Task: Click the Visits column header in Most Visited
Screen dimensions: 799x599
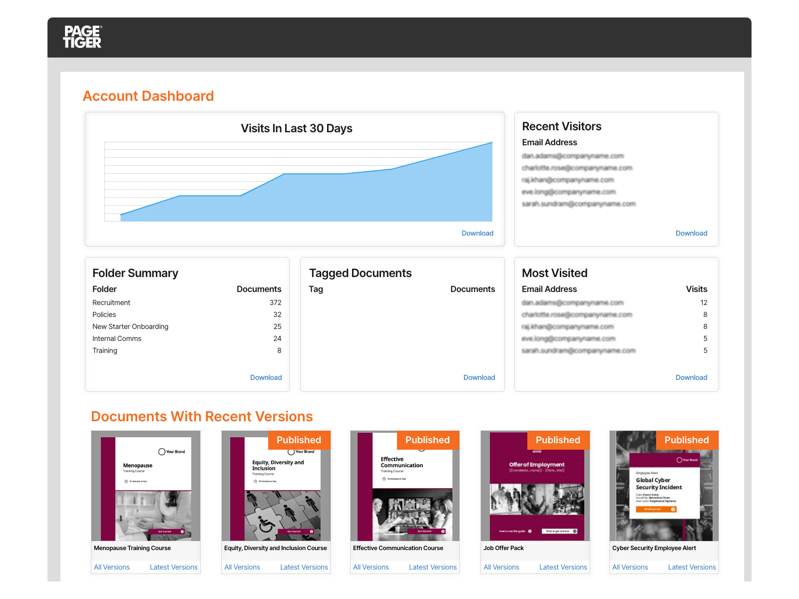Action: tap(697, 289)
